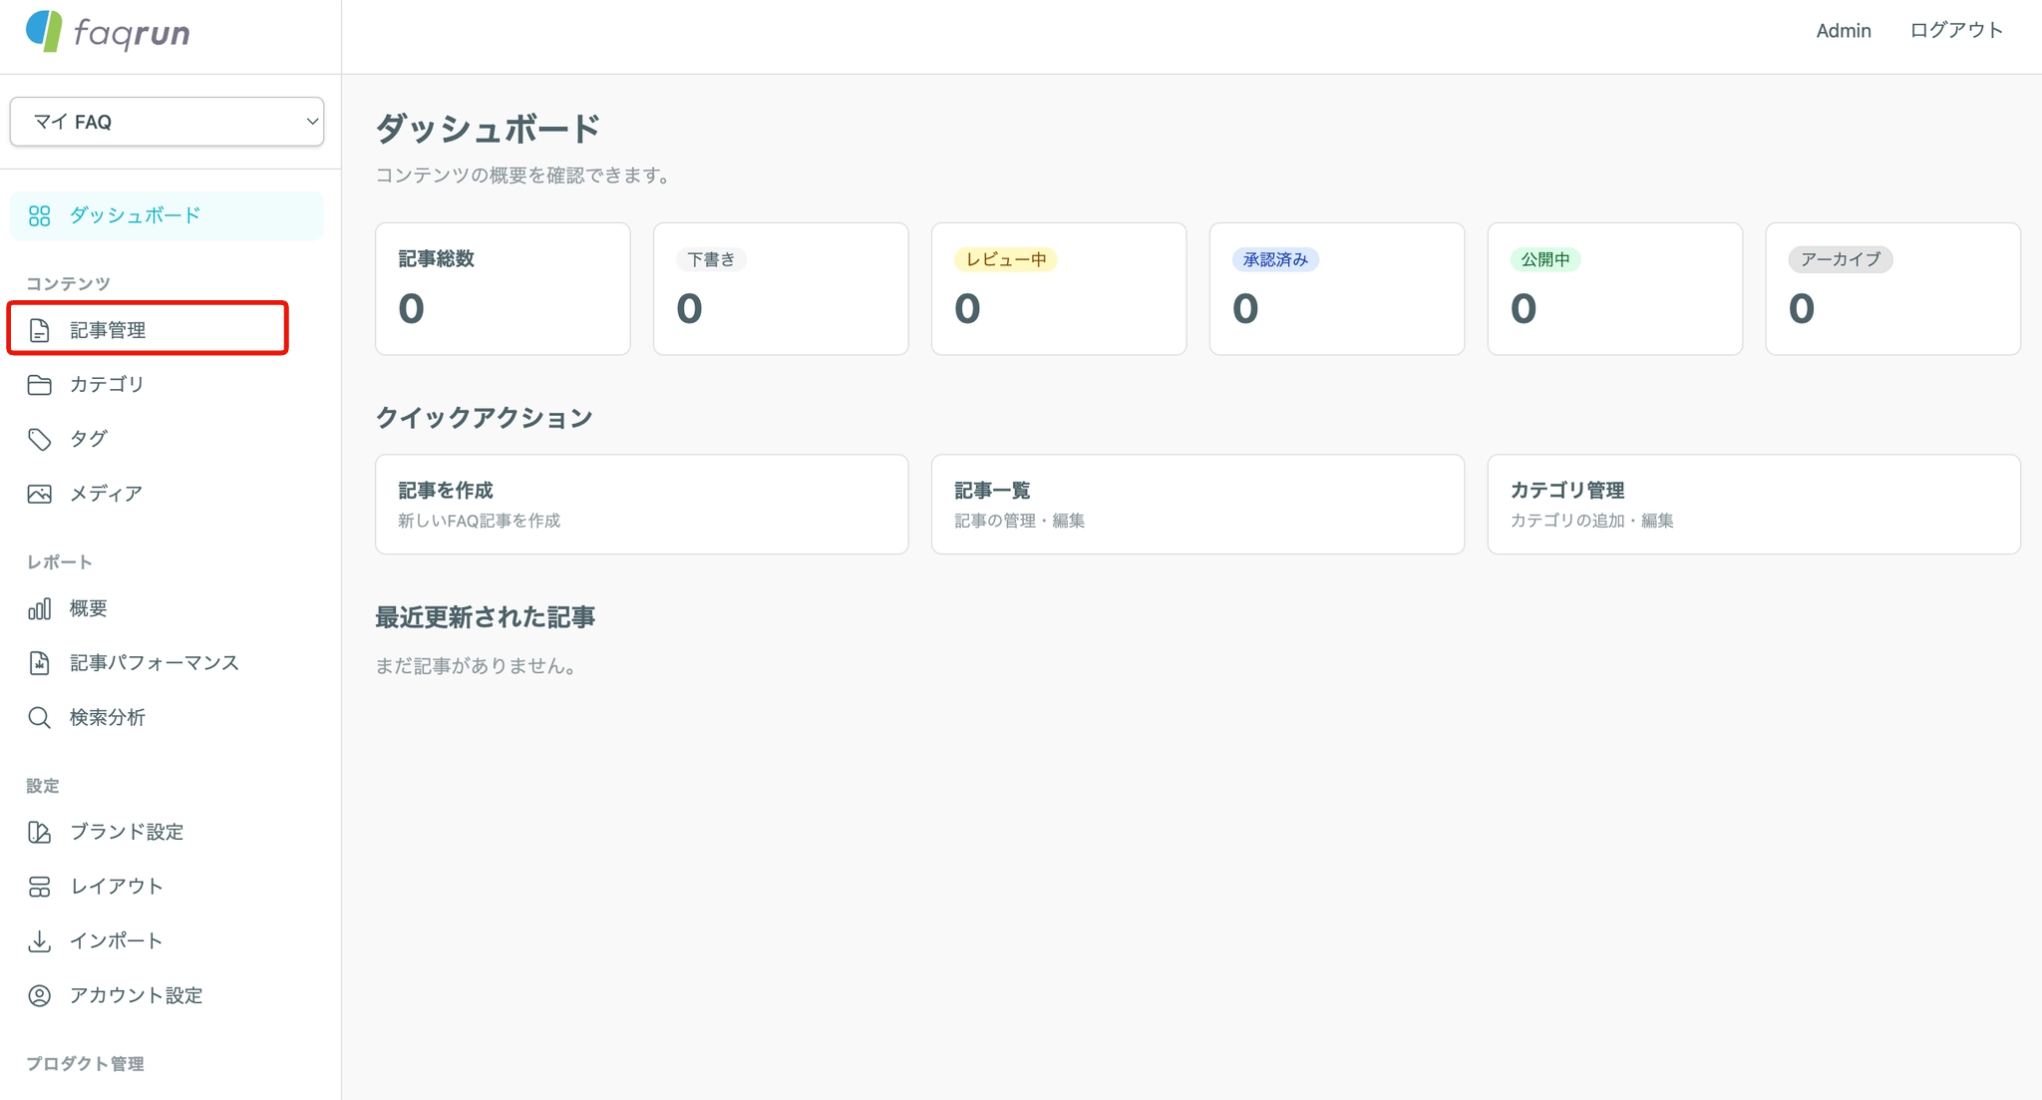Click the ログアウト link
This screenshot has width=2042, height=1100.
point(1956,31)
